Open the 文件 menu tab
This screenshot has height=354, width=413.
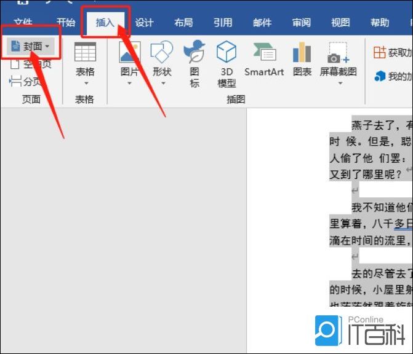click(x=23, y=22)
